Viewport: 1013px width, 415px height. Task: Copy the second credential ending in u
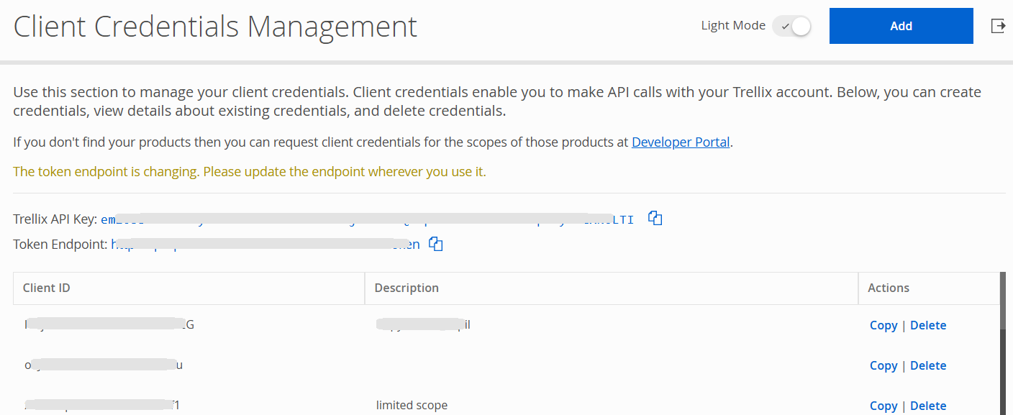coord(883,365)
